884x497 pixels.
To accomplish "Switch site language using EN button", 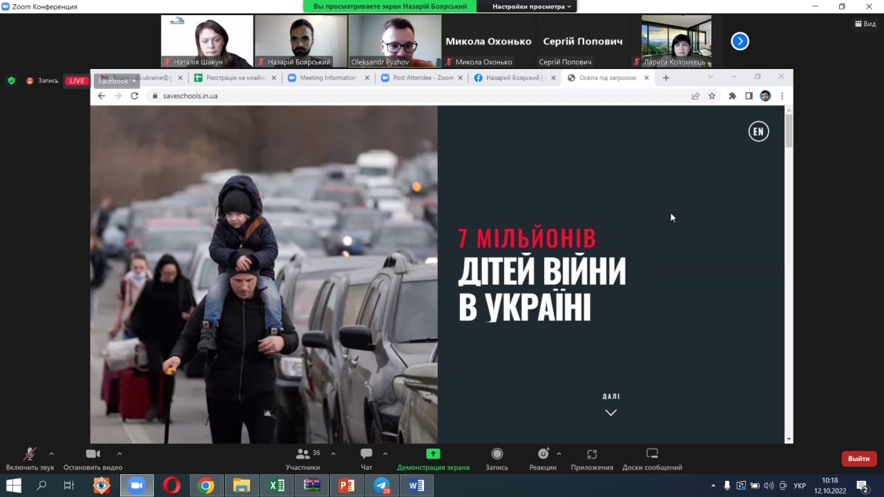I will 758,132.
